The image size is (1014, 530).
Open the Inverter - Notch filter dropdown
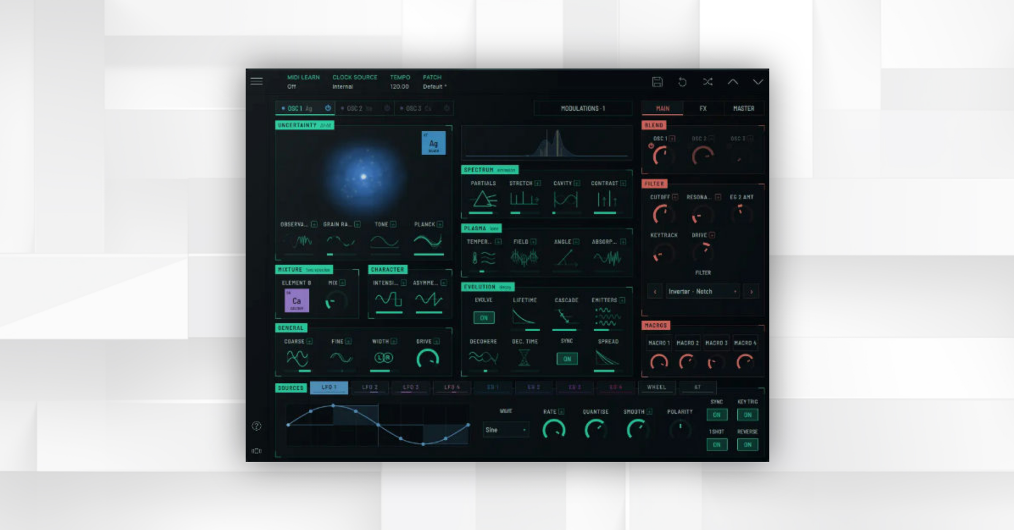[702, 291]
